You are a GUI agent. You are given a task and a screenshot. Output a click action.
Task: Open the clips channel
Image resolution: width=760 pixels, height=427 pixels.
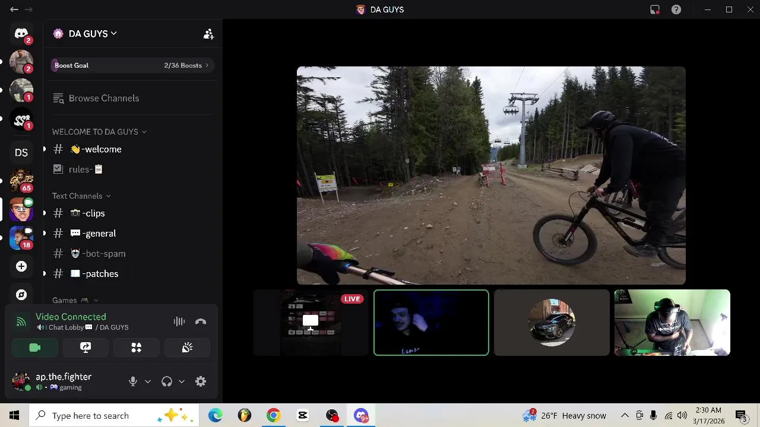pos(132,213)
